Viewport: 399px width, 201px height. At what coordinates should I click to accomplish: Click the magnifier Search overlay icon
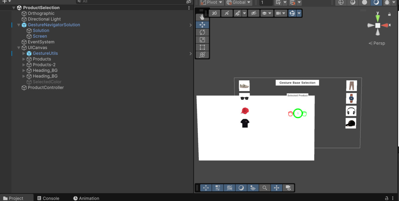(265, 188)
